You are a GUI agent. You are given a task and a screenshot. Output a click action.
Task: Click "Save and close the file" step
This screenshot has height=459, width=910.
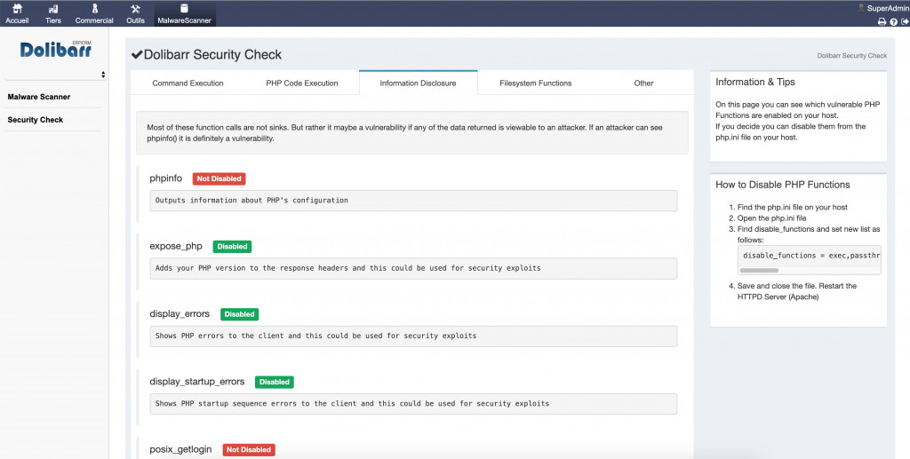(797, 291)
